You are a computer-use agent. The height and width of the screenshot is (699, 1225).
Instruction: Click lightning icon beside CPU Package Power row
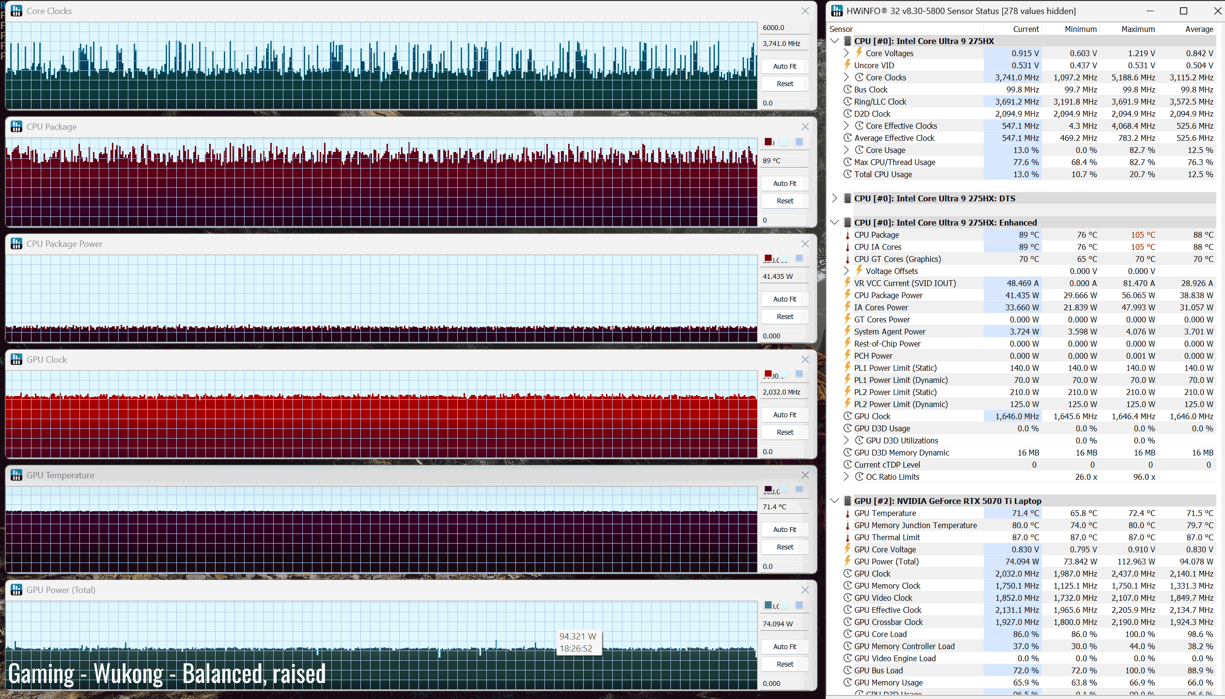847,295
